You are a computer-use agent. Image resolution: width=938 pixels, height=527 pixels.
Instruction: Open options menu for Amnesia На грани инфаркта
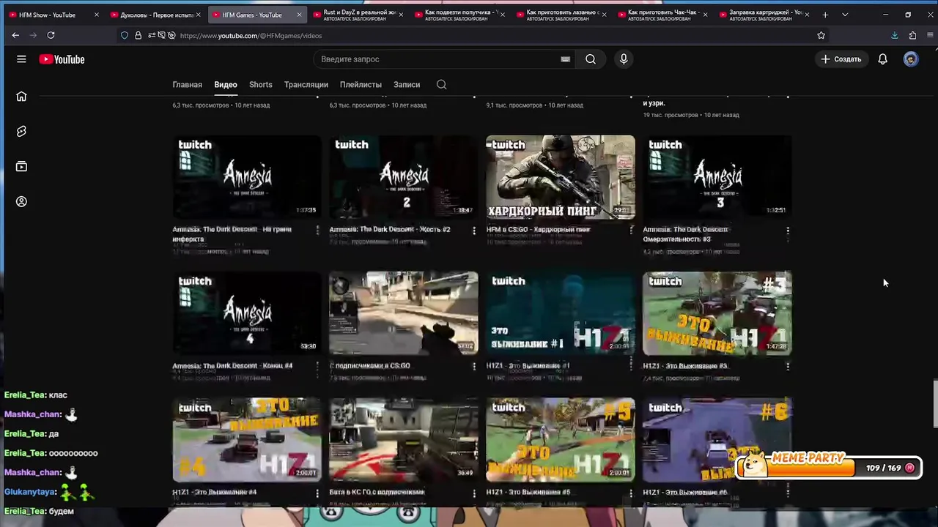(317, 231)
